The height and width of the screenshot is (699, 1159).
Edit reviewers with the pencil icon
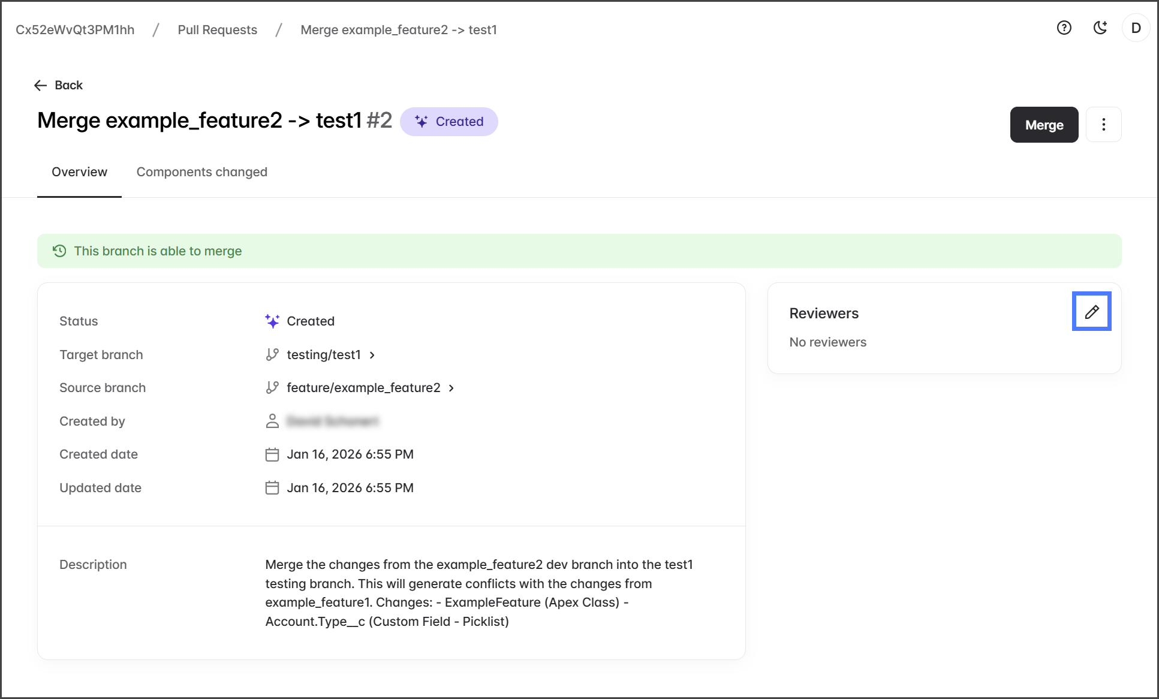click(1091, 312)
